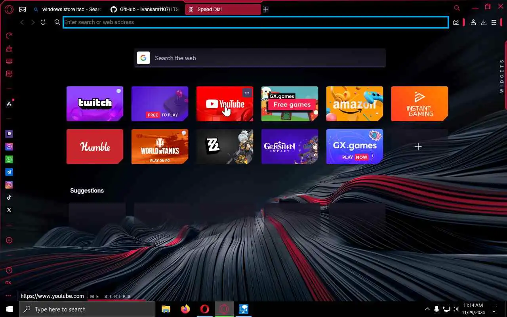Screen dimensions: 507x317
Task: Click the browser forward arrow
Action: point(33,22)
